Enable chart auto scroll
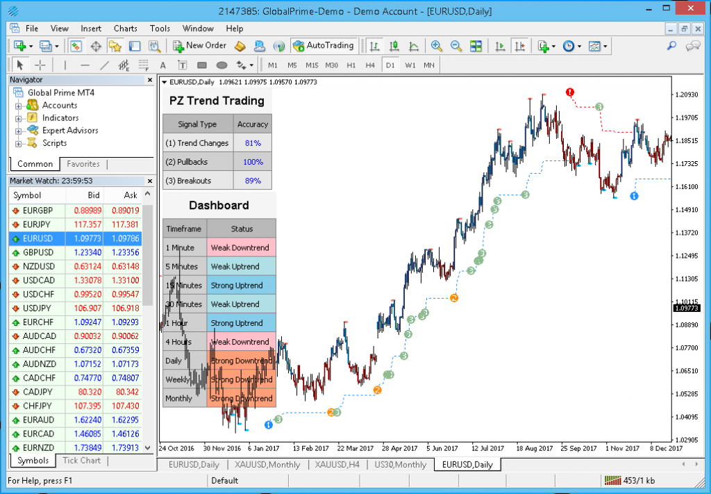The height and width of the screenshot is (494, 711). (501, 46)
